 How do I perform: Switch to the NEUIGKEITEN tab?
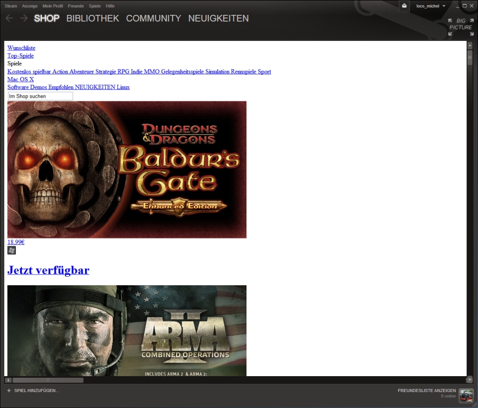click(x=219, y=18)
